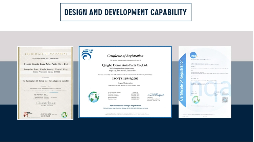Click the NQA logo on right certificate
The height and width of the screenshot is (142, 254).
pos(193,55)
